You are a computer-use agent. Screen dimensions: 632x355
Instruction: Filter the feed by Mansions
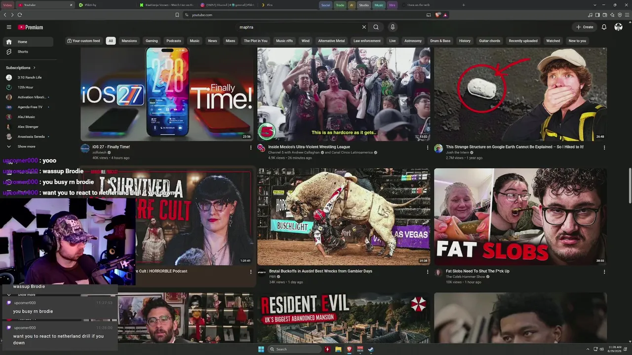tap(129, 41)
